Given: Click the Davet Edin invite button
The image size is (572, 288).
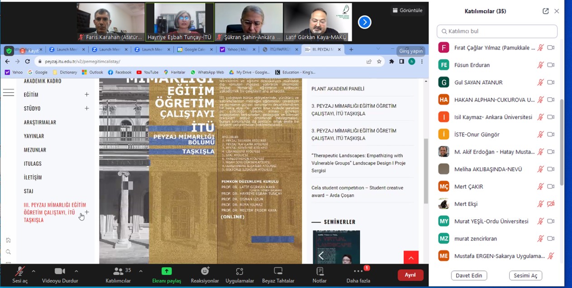Looking at the screenshot, I should 469,275.
